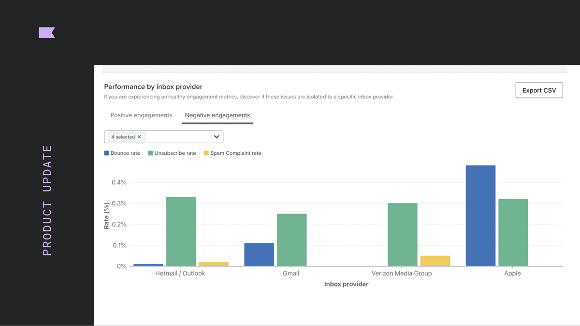
Task: Click the Bounce rate legend label
Action: coord(125,153)
